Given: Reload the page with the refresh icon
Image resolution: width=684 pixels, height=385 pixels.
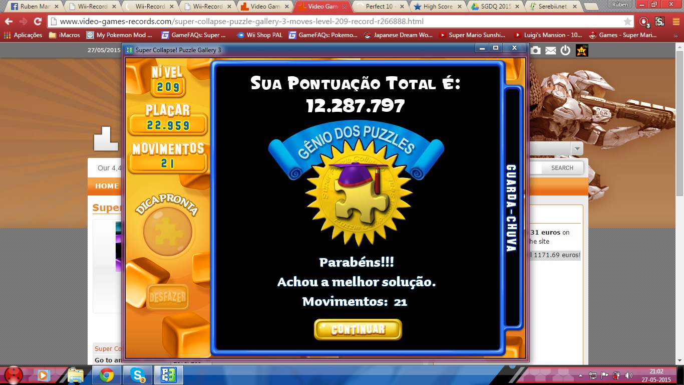Looking at the screenshot, I should (38, 22).
